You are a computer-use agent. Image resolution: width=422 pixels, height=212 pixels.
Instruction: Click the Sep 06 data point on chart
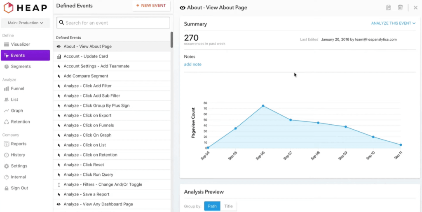(x=263, y=106)
